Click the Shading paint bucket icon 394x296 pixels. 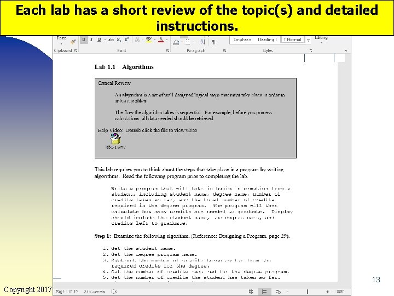click(176, 42)
